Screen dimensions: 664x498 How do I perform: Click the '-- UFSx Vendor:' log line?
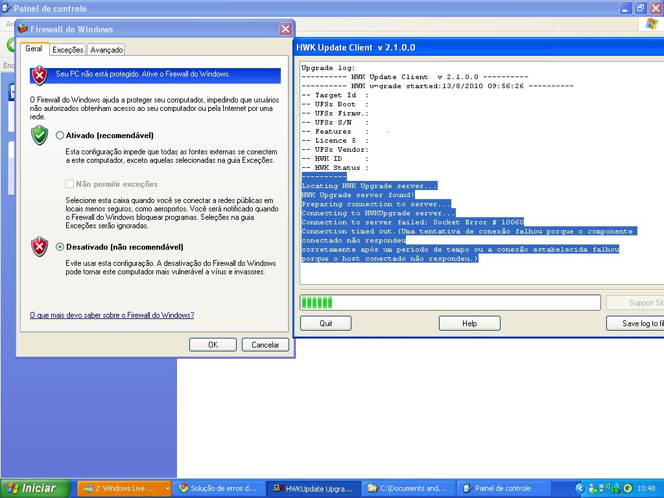coord(335,150)
